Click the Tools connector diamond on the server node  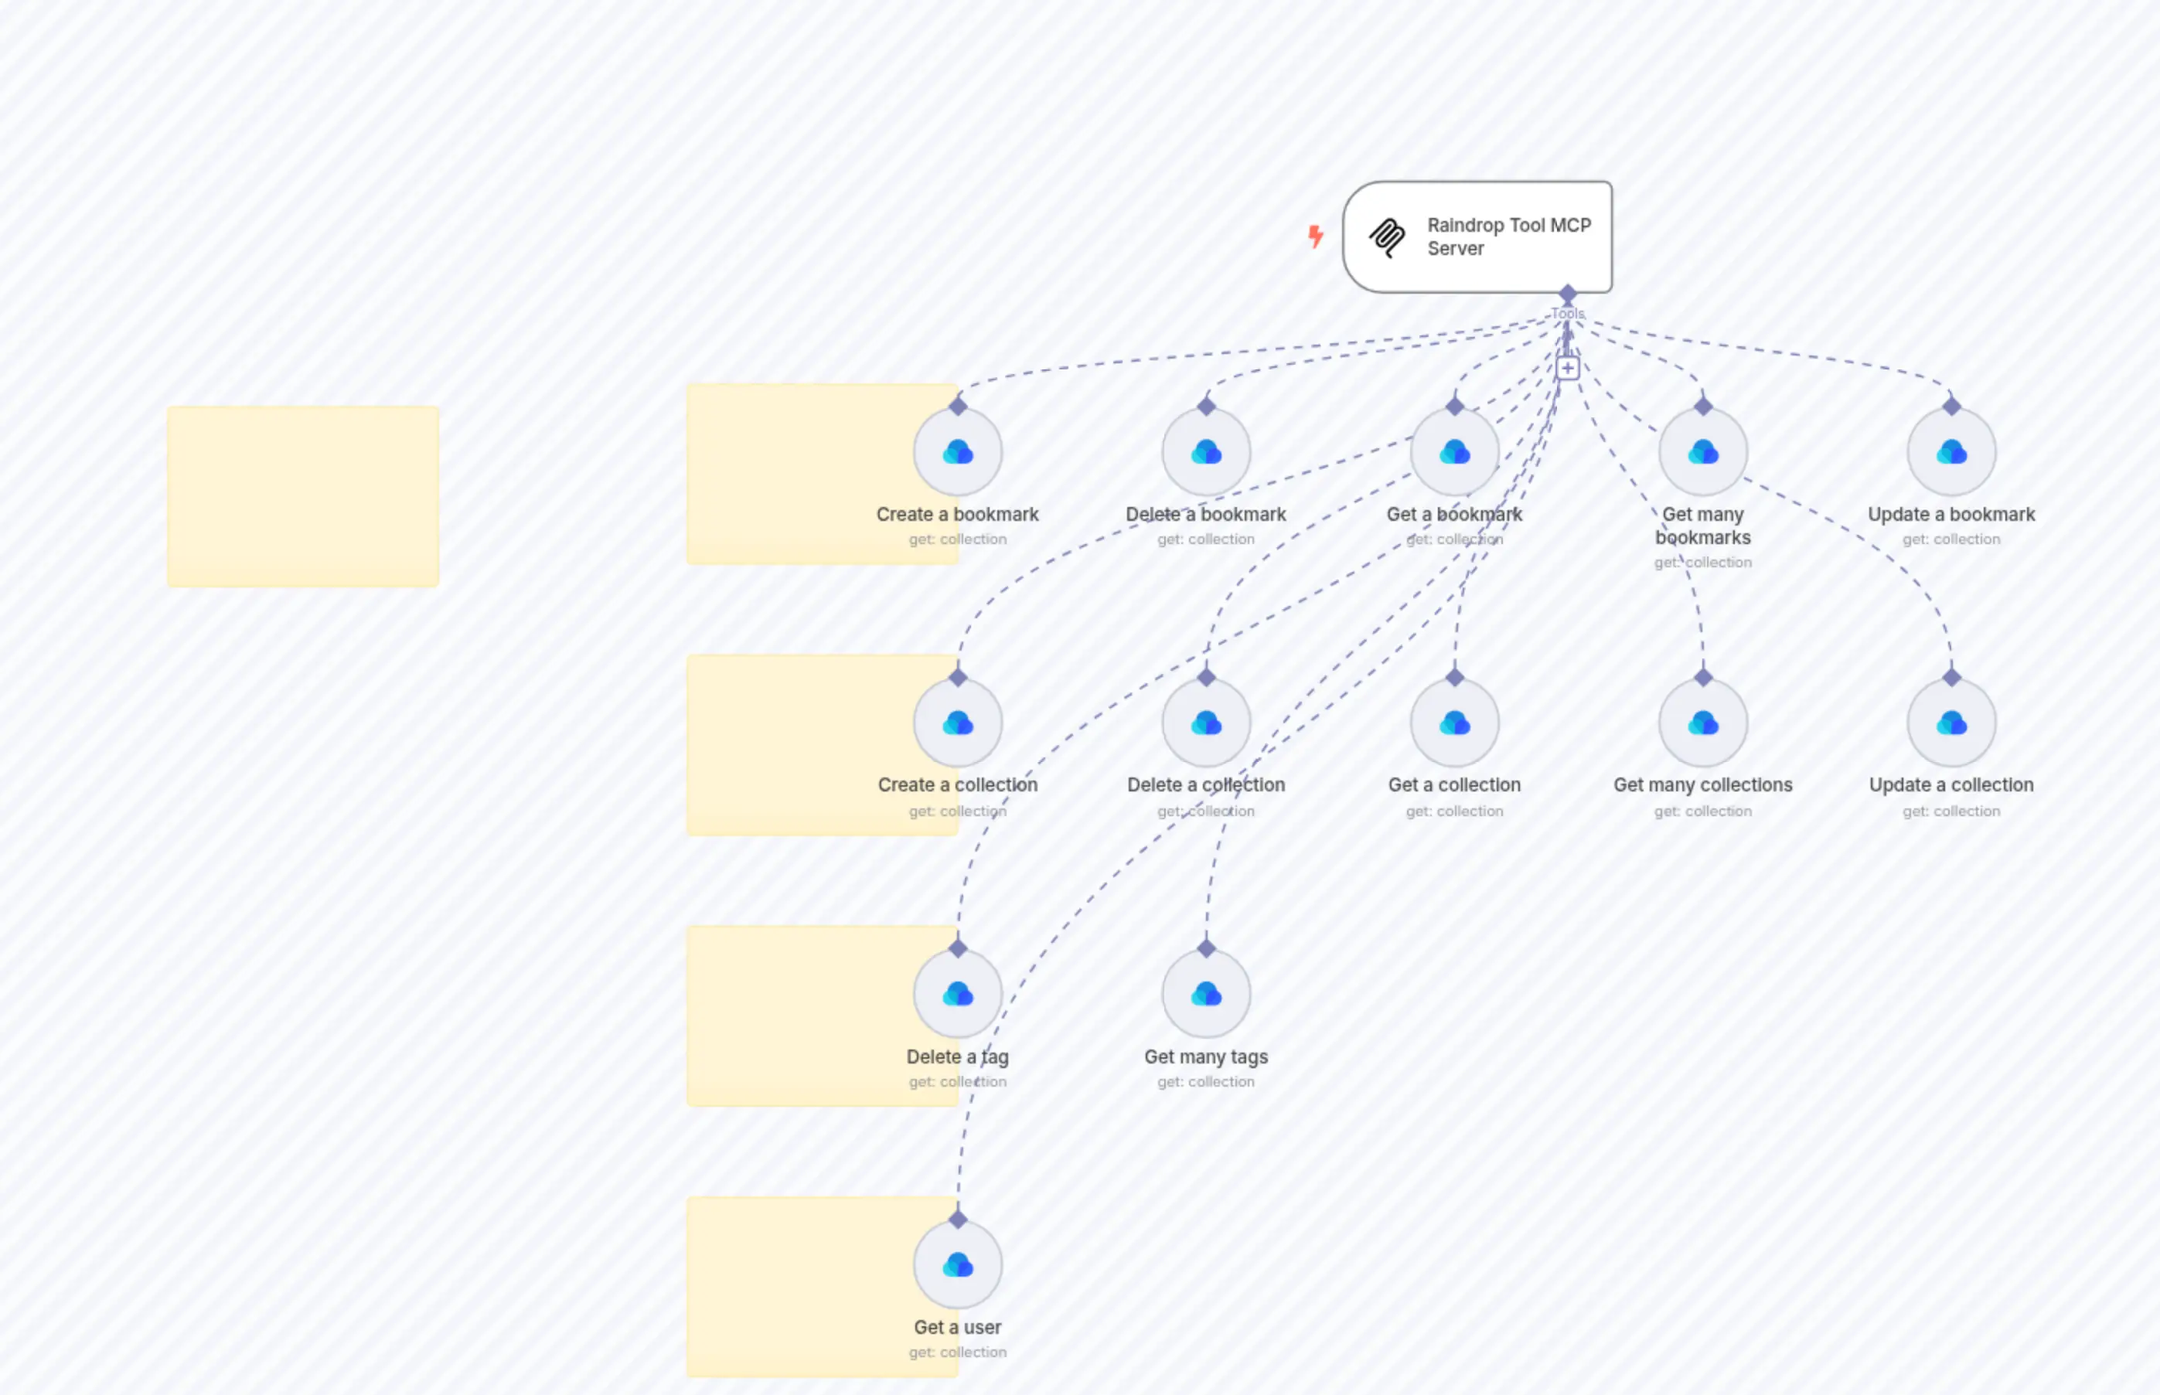click(1566, 294)
